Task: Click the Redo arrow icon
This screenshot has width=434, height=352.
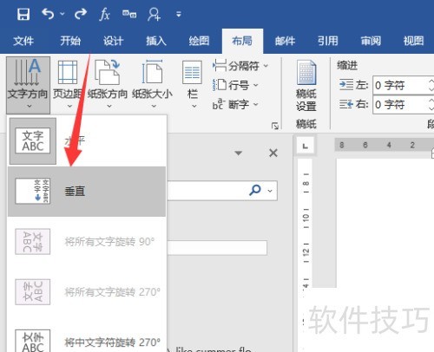Action: [x=80, y=14]
